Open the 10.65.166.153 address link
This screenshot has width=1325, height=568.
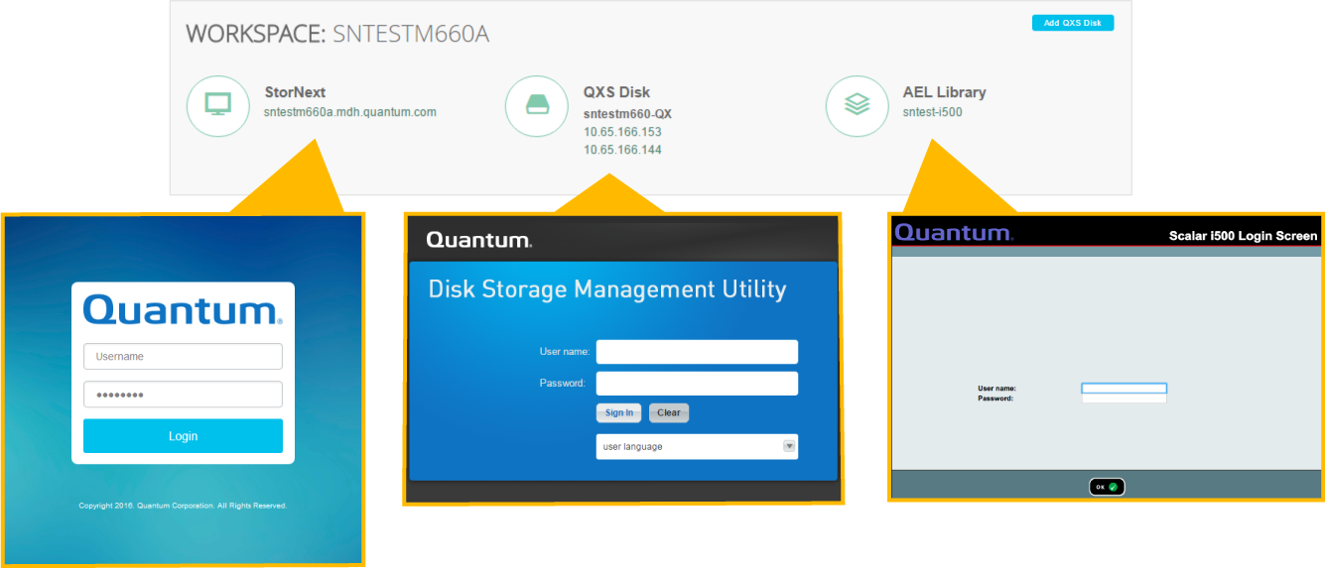pyautogui.click(x=622, y=132)
